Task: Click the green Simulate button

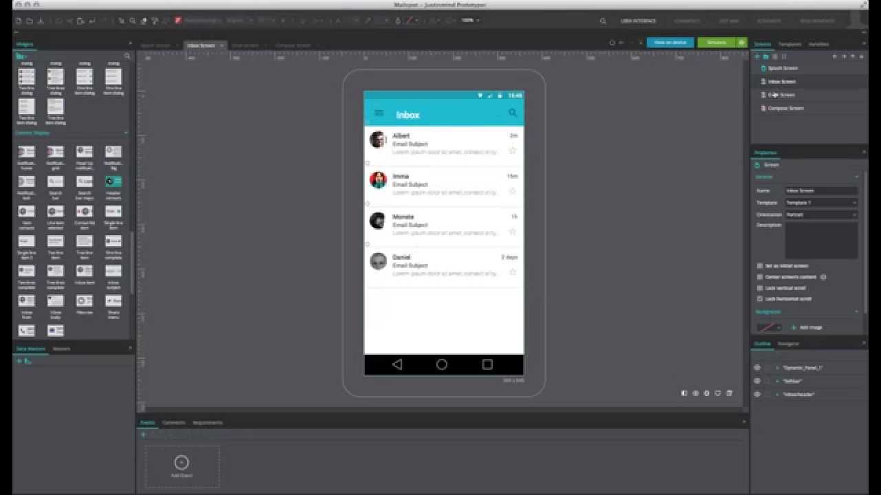Action: [717, 43]
